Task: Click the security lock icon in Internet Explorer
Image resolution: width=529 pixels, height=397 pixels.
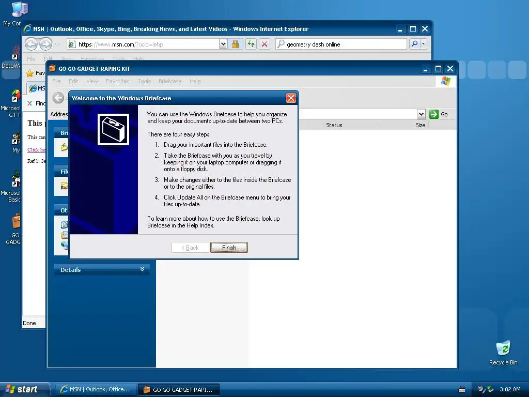Action: 235,44
